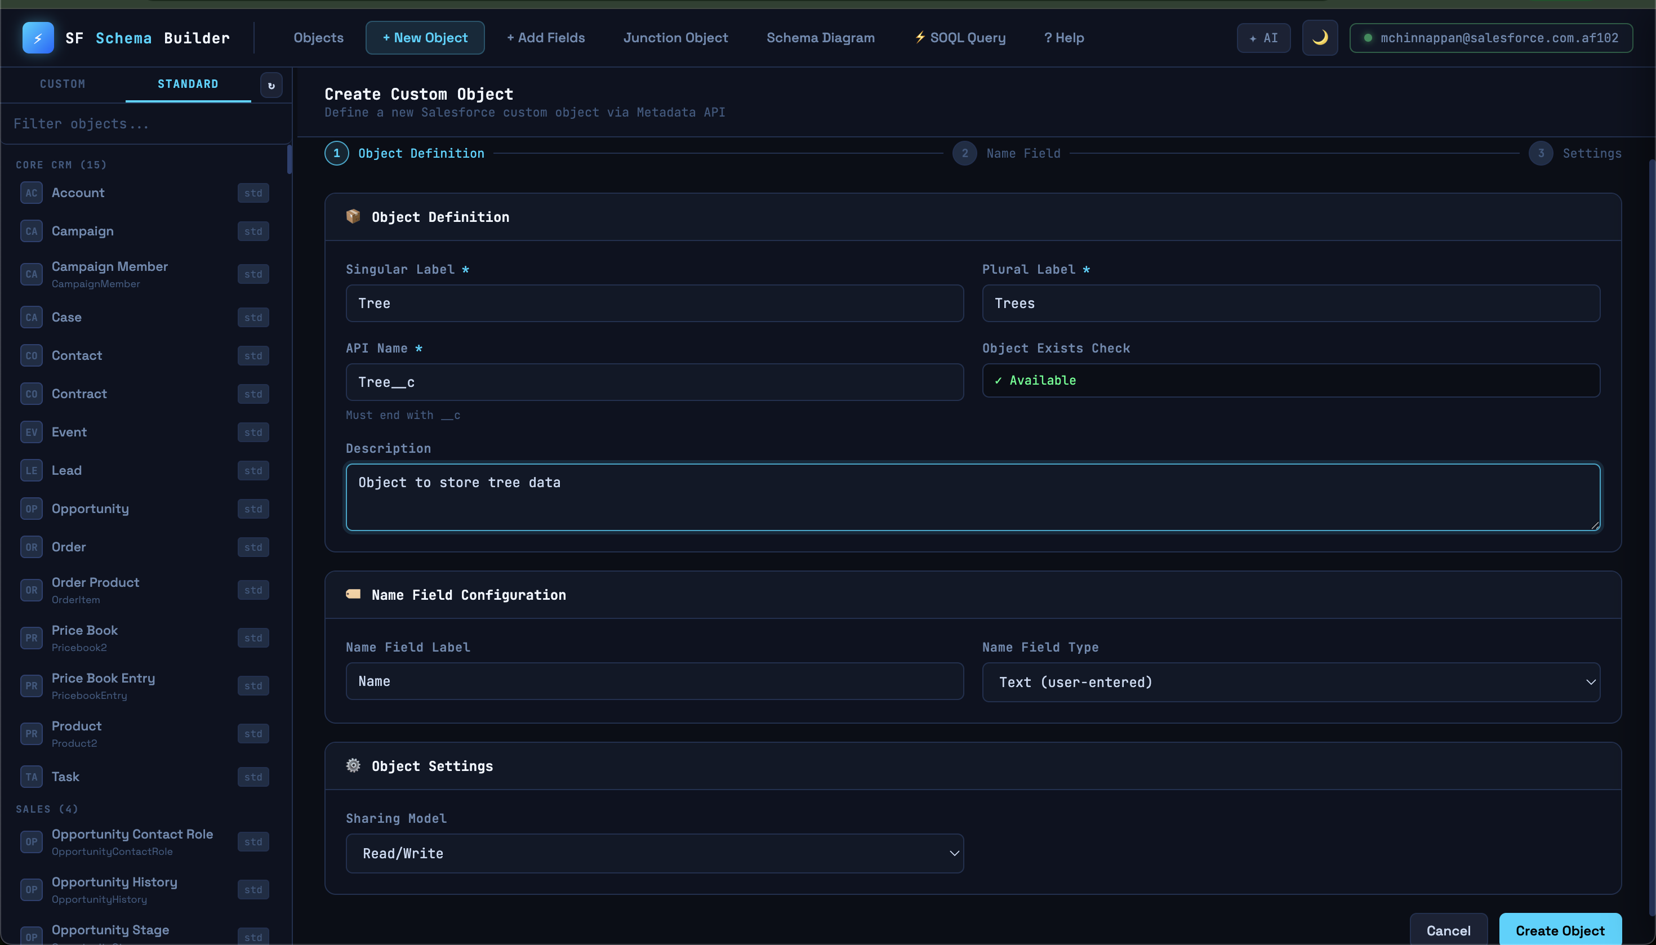
Task: Click the step 1 circle indicator
Action: (x=336, y=153)
